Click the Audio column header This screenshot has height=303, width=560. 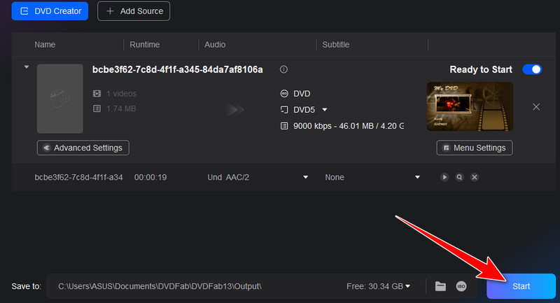(x=215, y=45)
